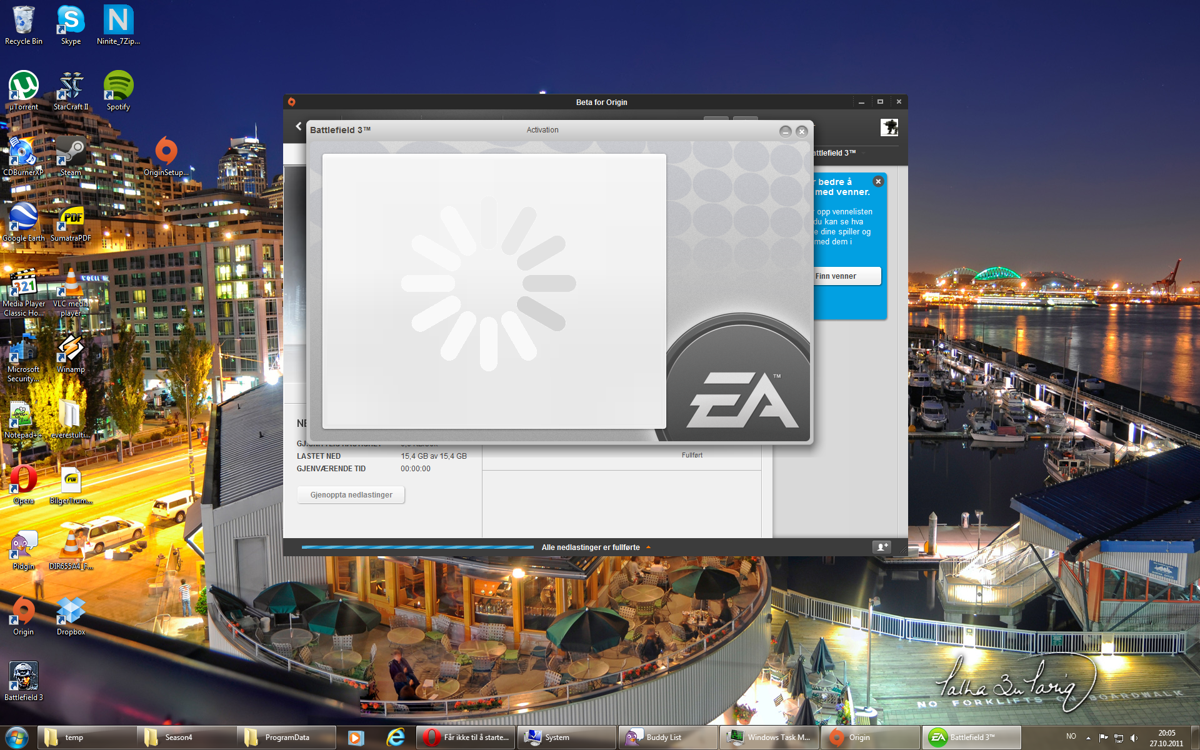Switch to System taskbar window
1200x750 pixels.
tap(567, 737)
